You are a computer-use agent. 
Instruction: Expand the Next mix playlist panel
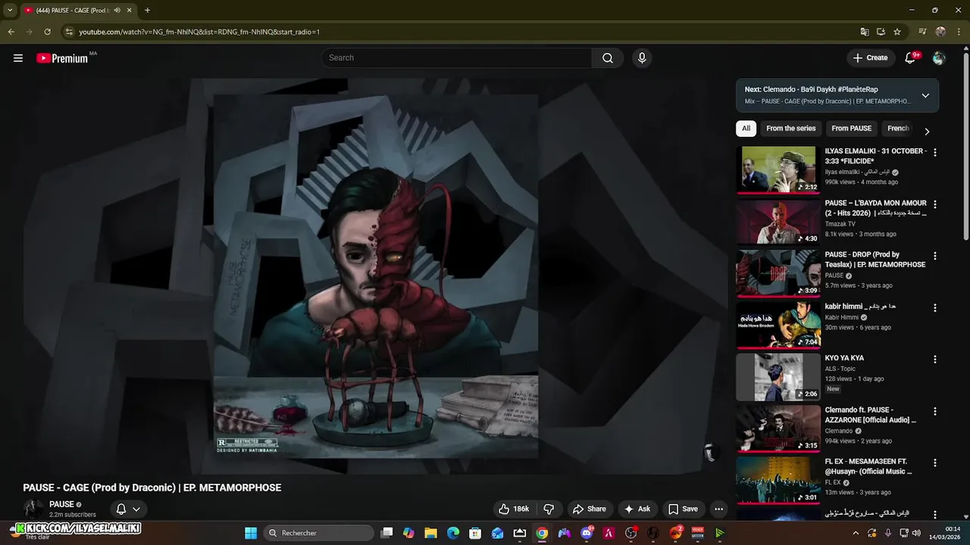[x=925, y=95]
